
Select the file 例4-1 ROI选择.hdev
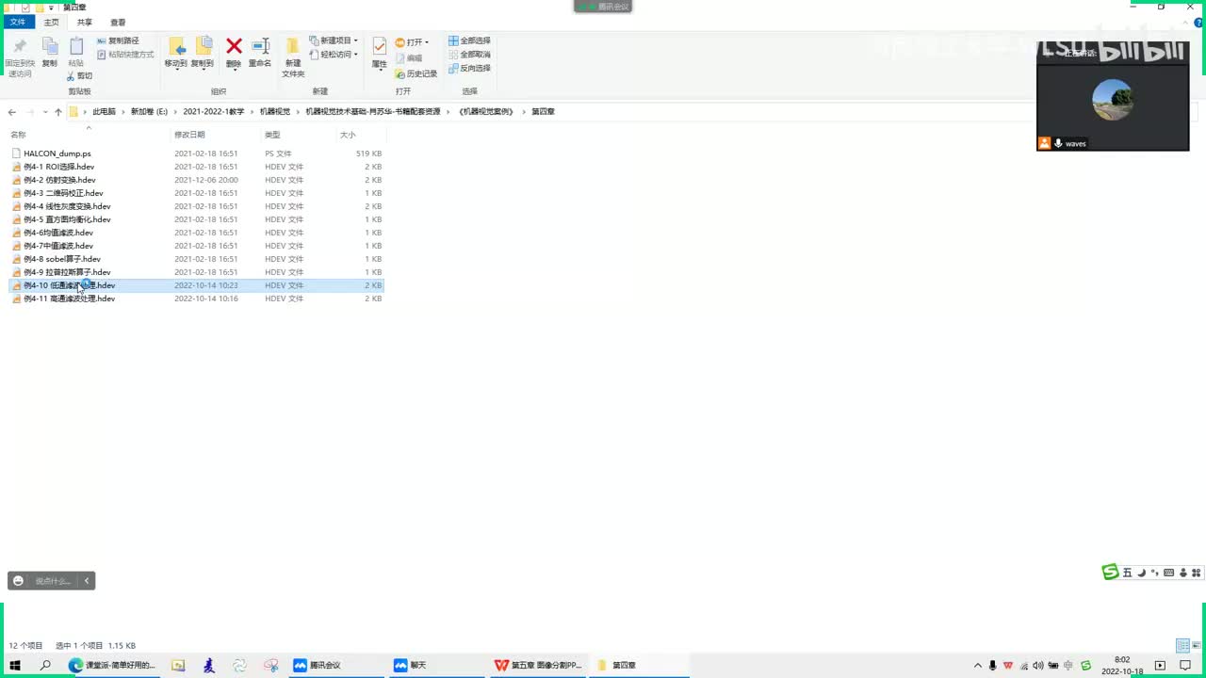[59, 167]
